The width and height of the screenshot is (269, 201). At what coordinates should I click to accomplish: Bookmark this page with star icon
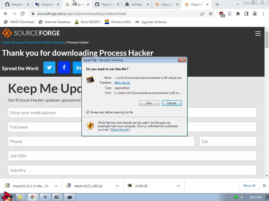(x=211, y=14)
